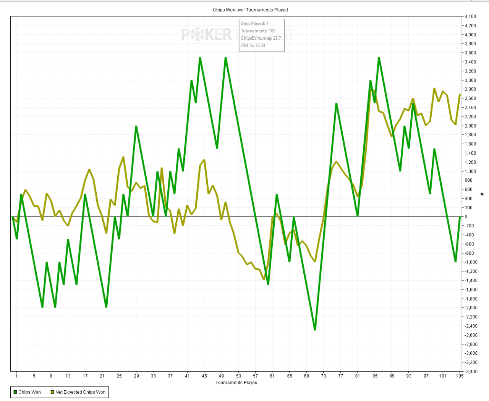Click the -3,400 label on the y-axis

point(470,371)
